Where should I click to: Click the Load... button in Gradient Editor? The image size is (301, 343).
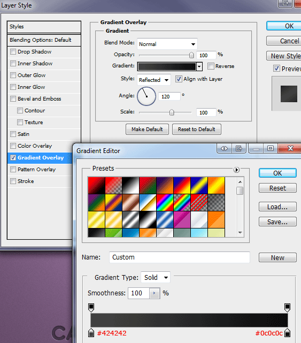point(277,207)
